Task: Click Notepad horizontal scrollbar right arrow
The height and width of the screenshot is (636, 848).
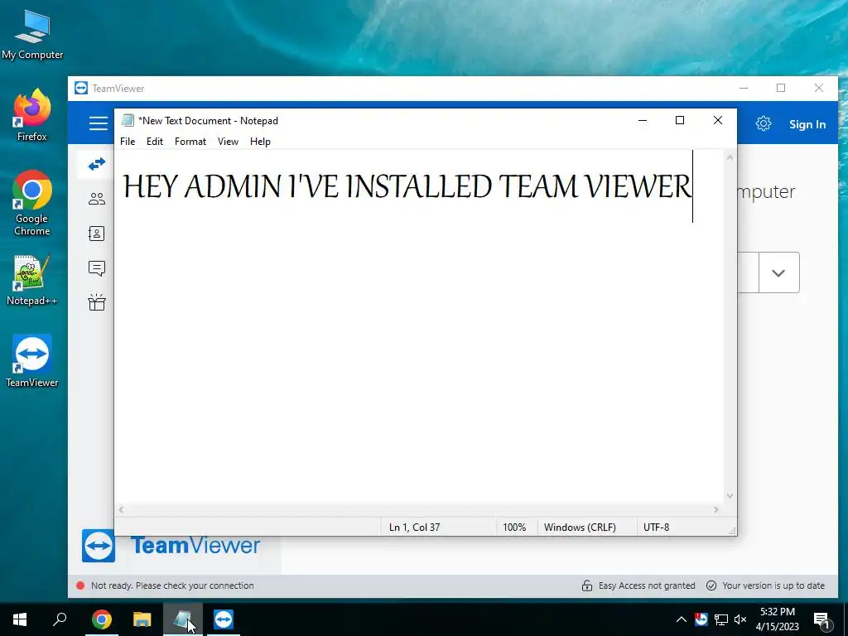Action: pyautogui.click(x=716, y=509)
